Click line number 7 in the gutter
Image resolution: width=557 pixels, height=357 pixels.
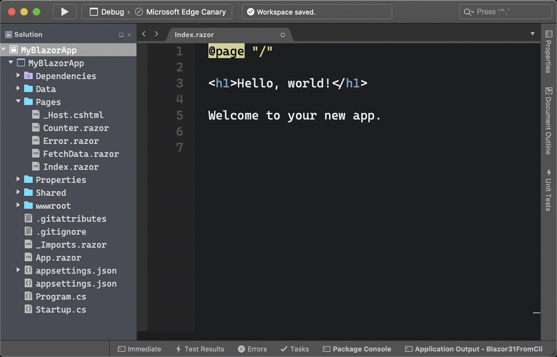[180, 148]
